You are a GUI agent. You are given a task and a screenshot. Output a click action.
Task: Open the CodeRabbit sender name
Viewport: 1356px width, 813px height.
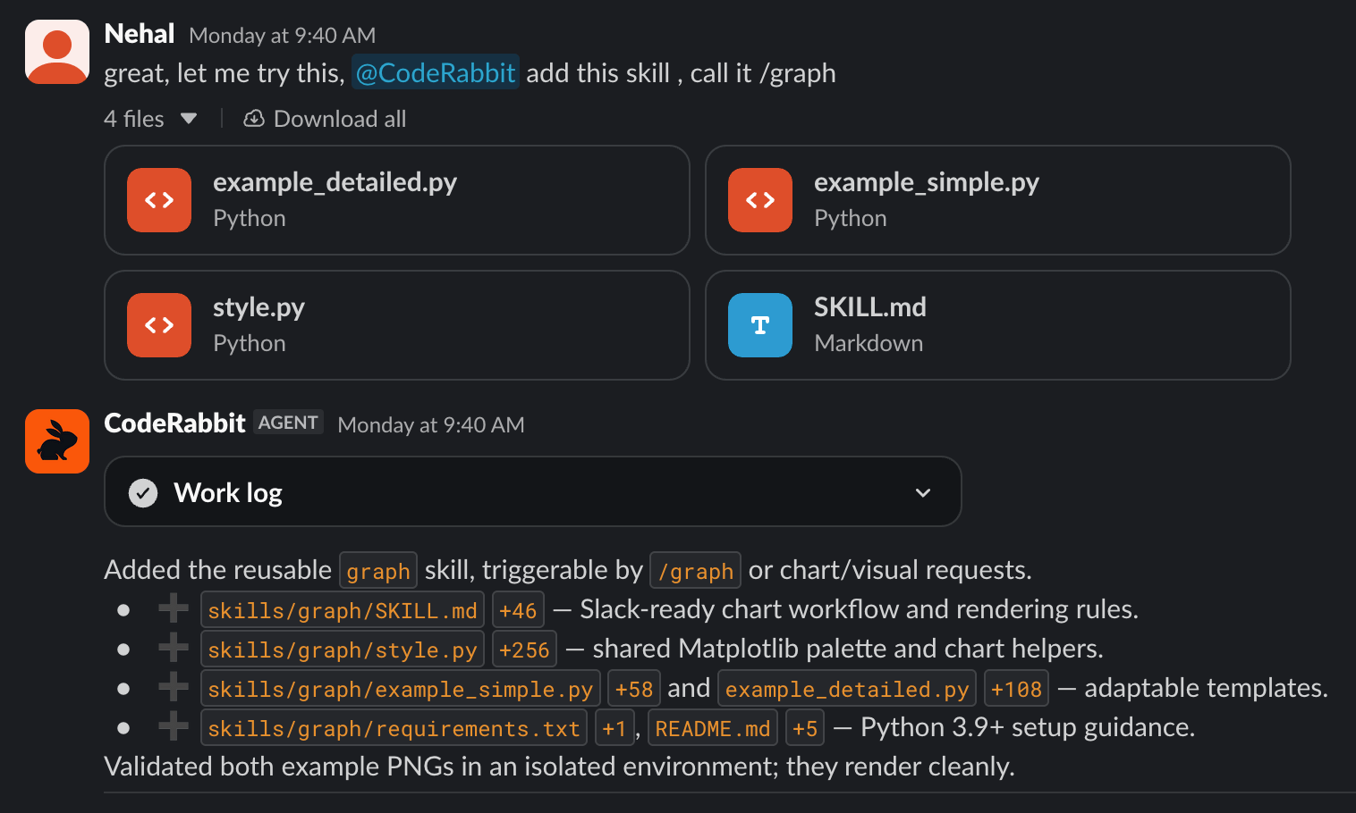click(x=174, y=423)
